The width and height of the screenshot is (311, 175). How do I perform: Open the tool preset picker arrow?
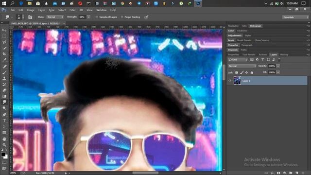(x=12, y=17)
